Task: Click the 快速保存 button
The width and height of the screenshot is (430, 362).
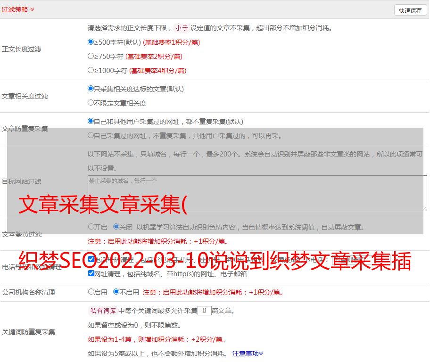Action: coord(410,10)
